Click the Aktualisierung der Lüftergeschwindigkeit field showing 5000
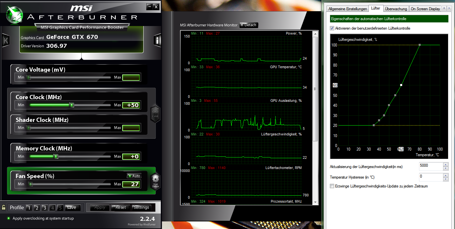455x229 pixels. pyautogui.click(x=431, y=166)
